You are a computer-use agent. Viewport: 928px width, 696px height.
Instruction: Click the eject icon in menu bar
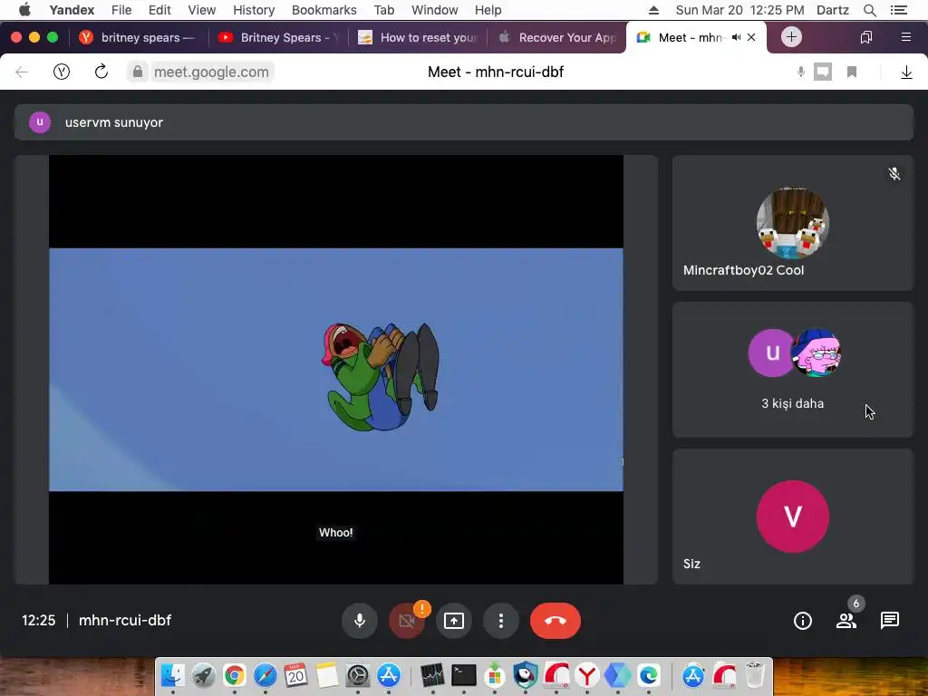click(653, 10)
